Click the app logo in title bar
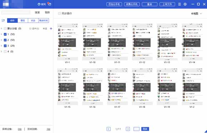 [x=6, y=4]
